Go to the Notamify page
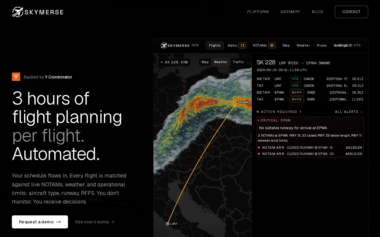 click(x=290, y=12)
